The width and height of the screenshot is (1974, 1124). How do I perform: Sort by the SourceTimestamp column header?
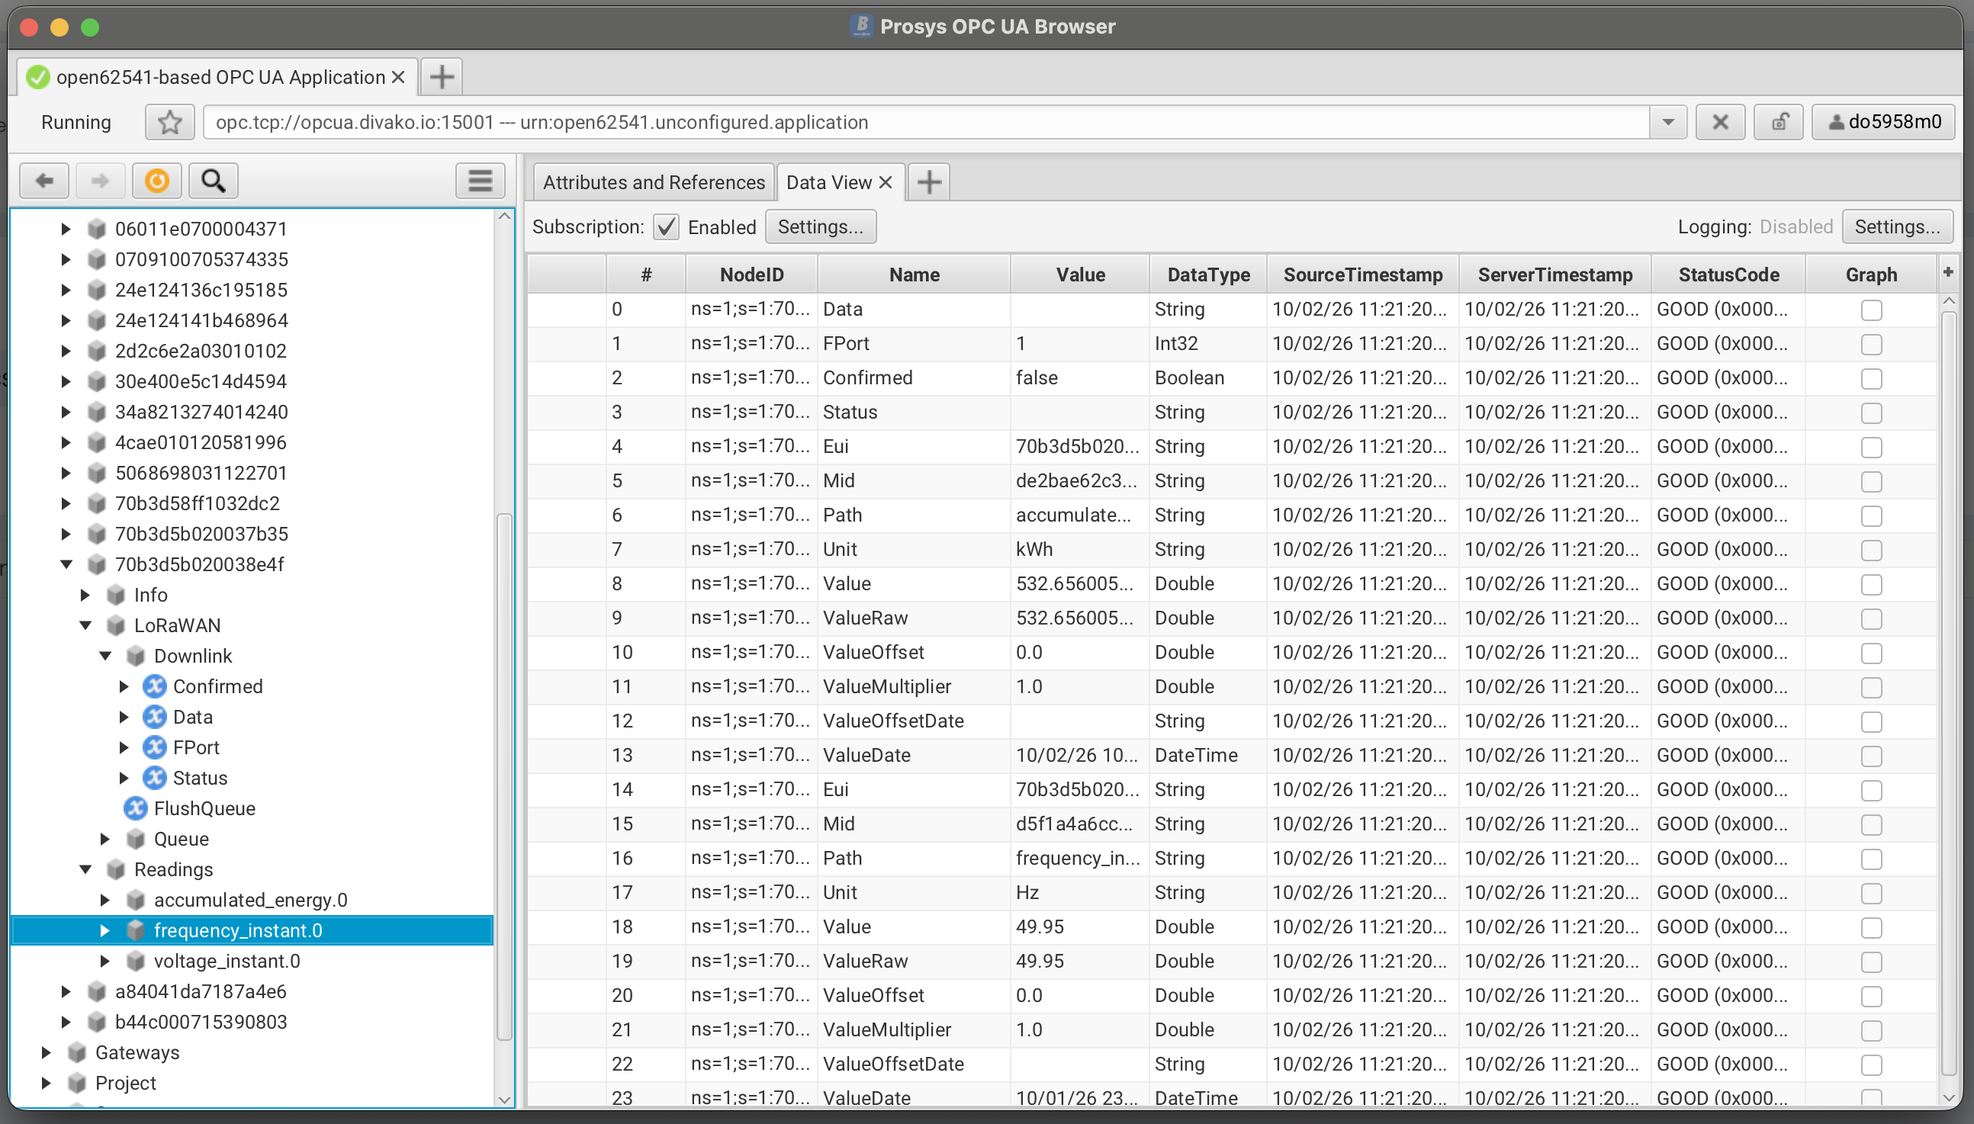[x=1362, y=275]
